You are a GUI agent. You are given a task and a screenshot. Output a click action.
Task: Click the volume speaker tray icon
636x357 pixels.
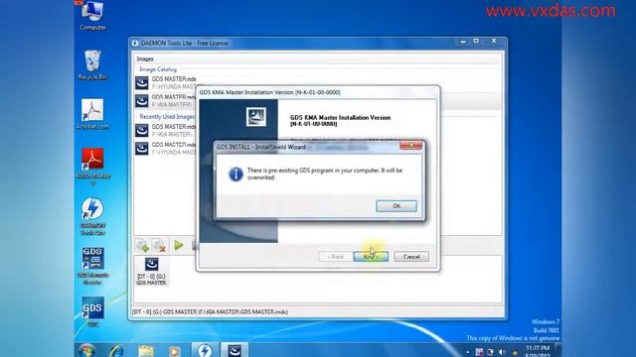502,353
